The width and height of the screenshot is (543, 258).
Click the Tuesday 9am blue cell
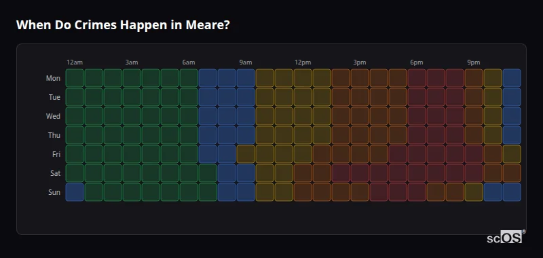point(246,97)
